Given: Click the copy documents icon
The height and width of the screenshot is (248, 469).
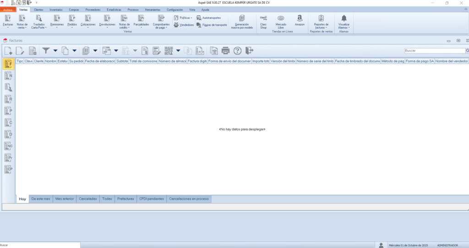Looking at the screenshot, I should click(x=65, y=51).
